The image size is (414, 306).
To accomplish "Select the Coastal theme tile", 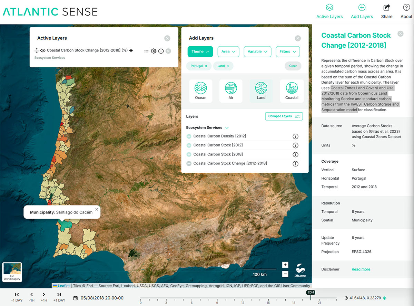I will point(292,91).
